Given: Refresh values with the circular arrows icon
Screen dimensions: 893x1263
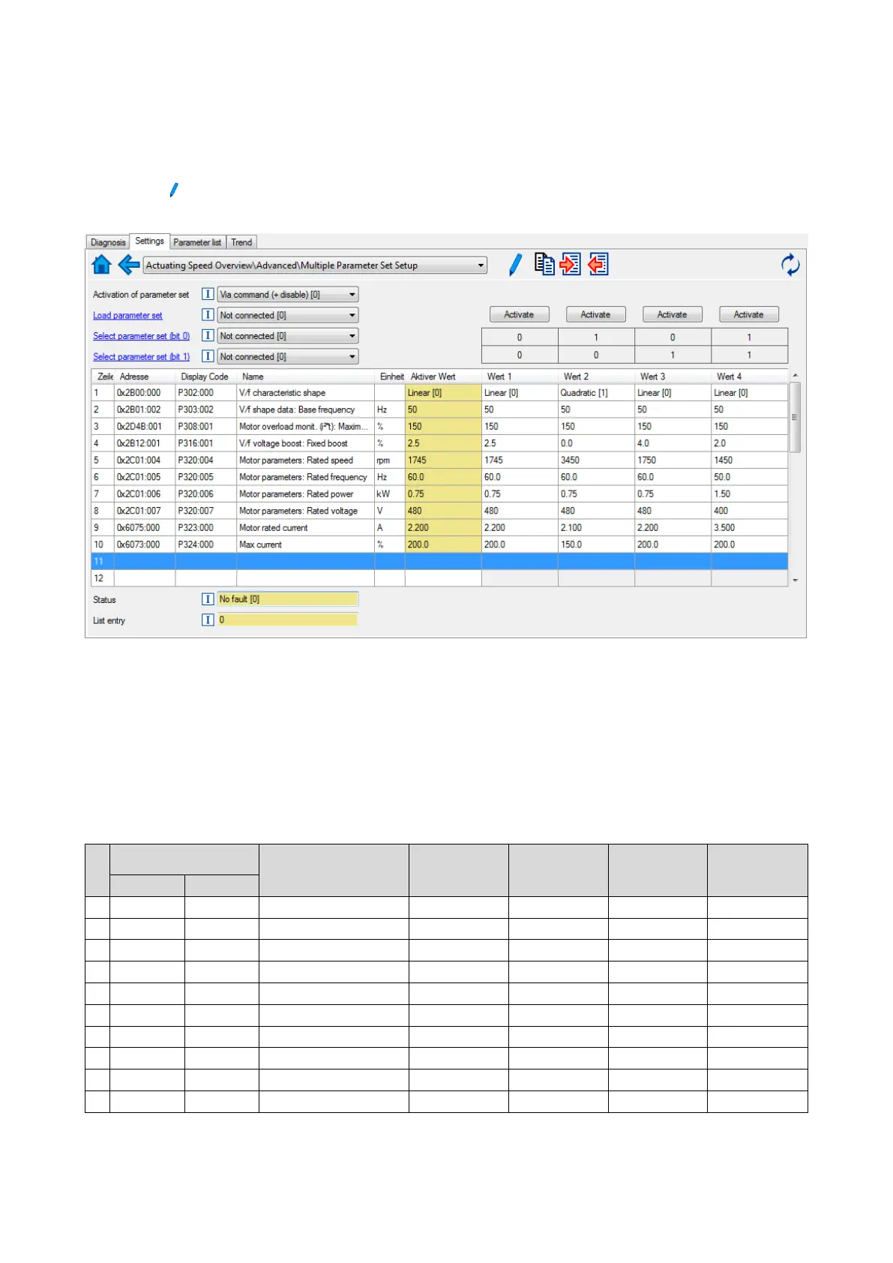Looking at the screenshot, I should pos(790,265).
